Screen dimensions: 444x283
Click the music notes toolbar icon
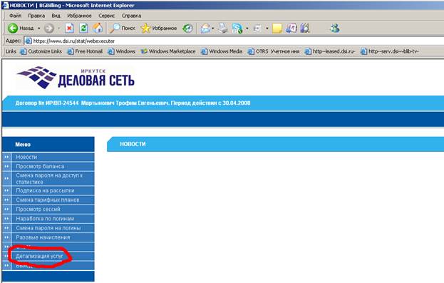coord(291,29)
